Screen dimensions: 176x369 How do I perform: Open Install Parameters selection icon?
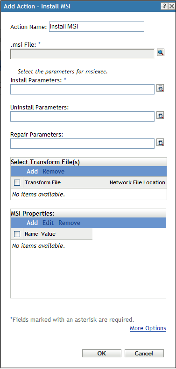pos(160,88)
